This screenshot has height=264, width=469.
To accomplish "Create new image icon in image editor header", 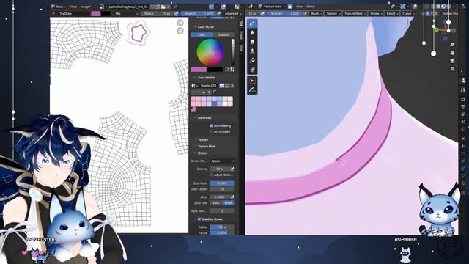I will tap(158, 7).
